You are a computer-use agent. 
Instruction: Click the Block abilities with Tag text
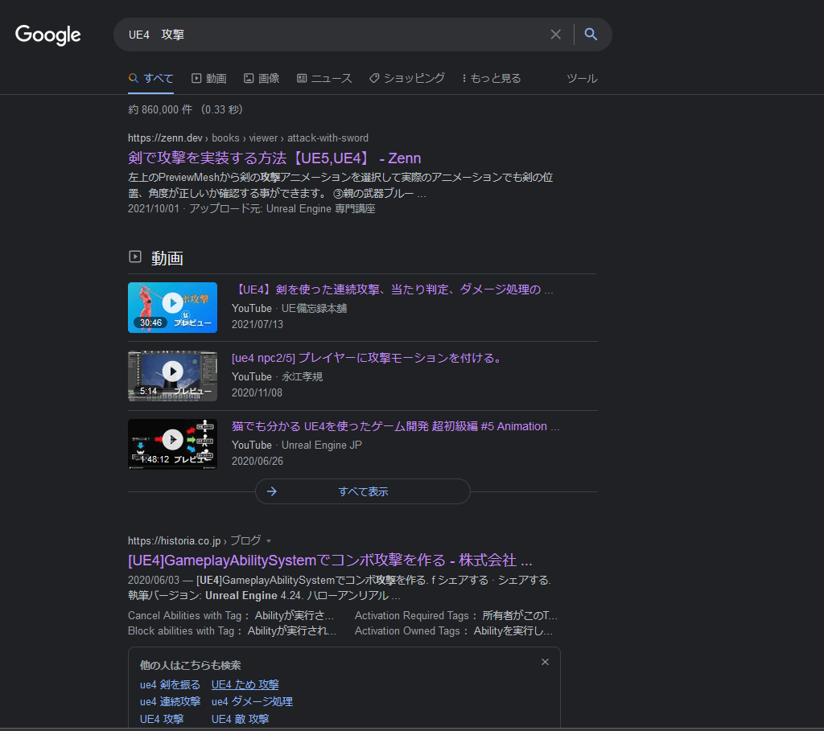(181, 631)
